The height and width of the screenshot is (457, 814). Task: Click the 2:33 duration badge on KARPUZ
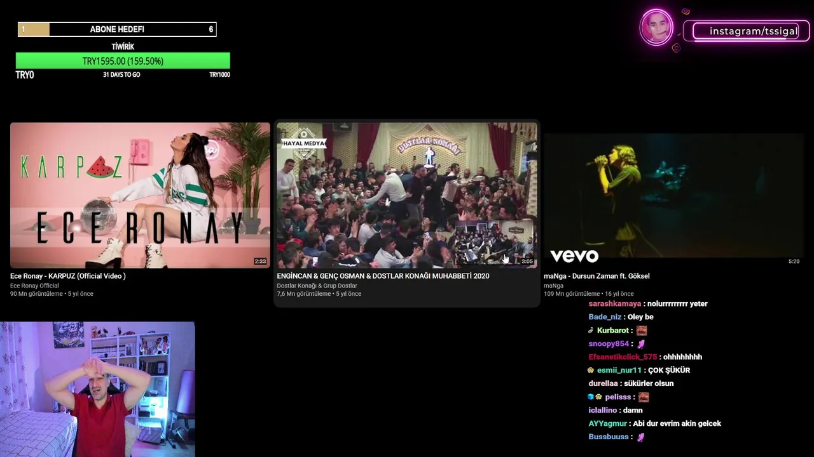tap(260, 262)
